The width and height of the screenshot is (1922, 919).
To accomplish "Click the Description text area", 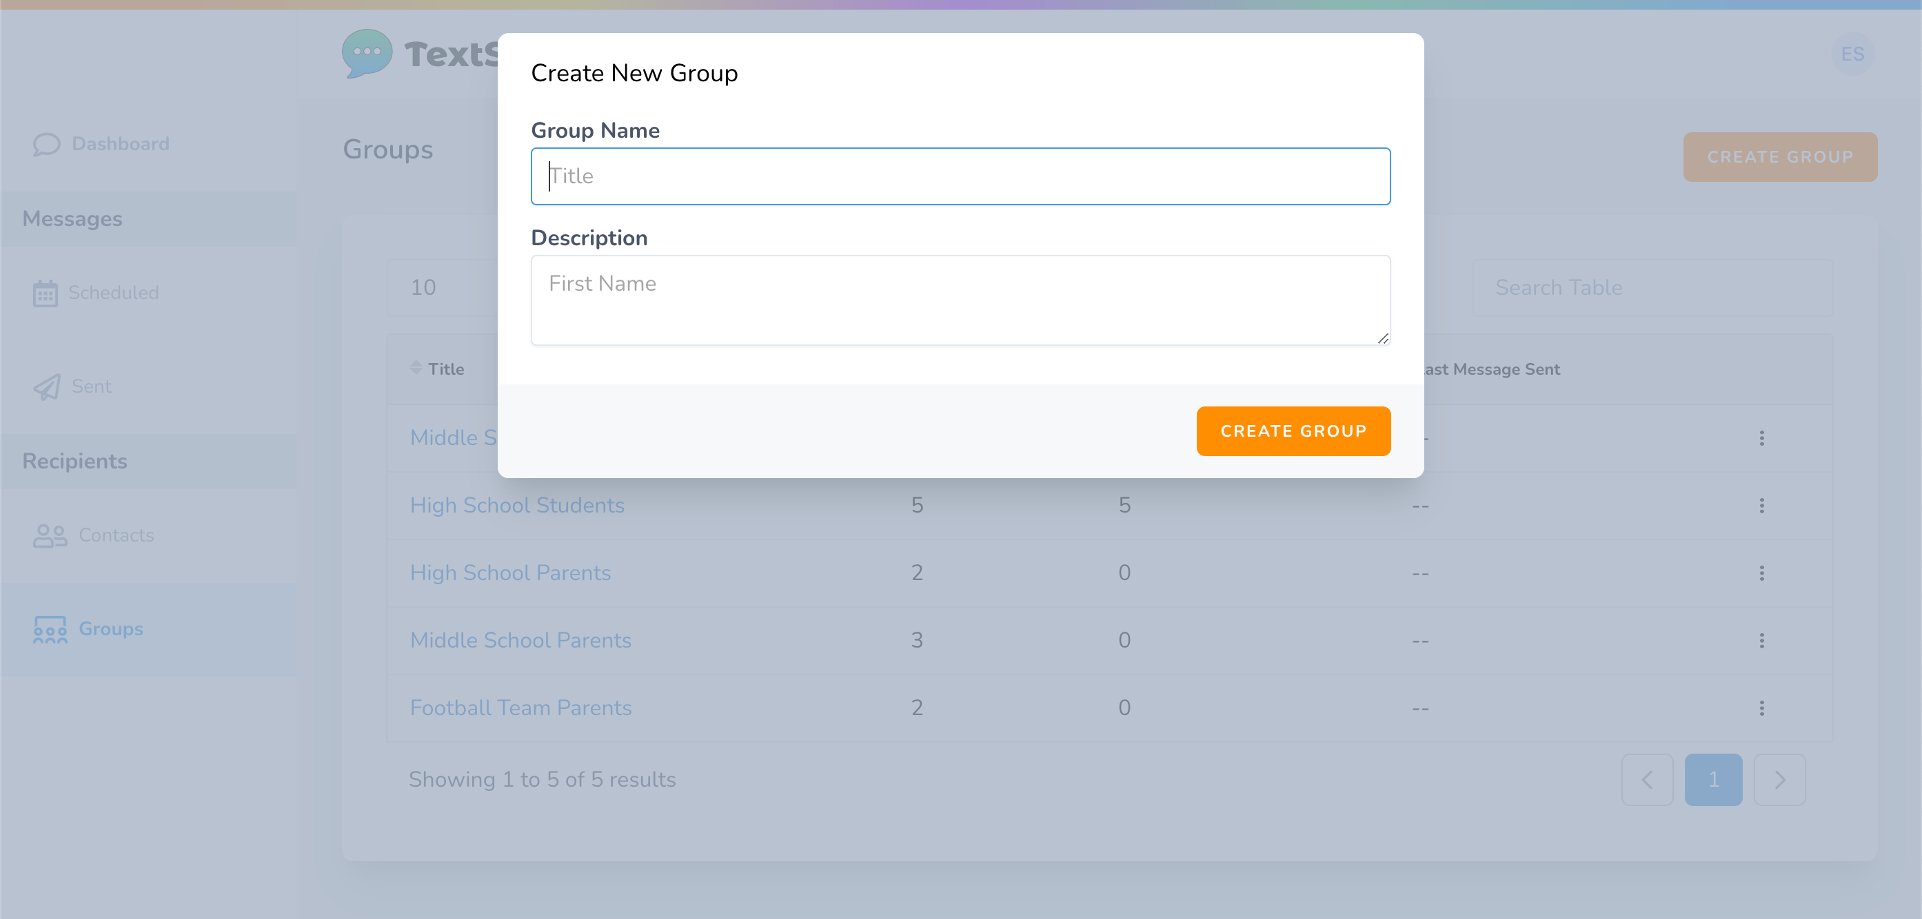I will coord(960,300).
